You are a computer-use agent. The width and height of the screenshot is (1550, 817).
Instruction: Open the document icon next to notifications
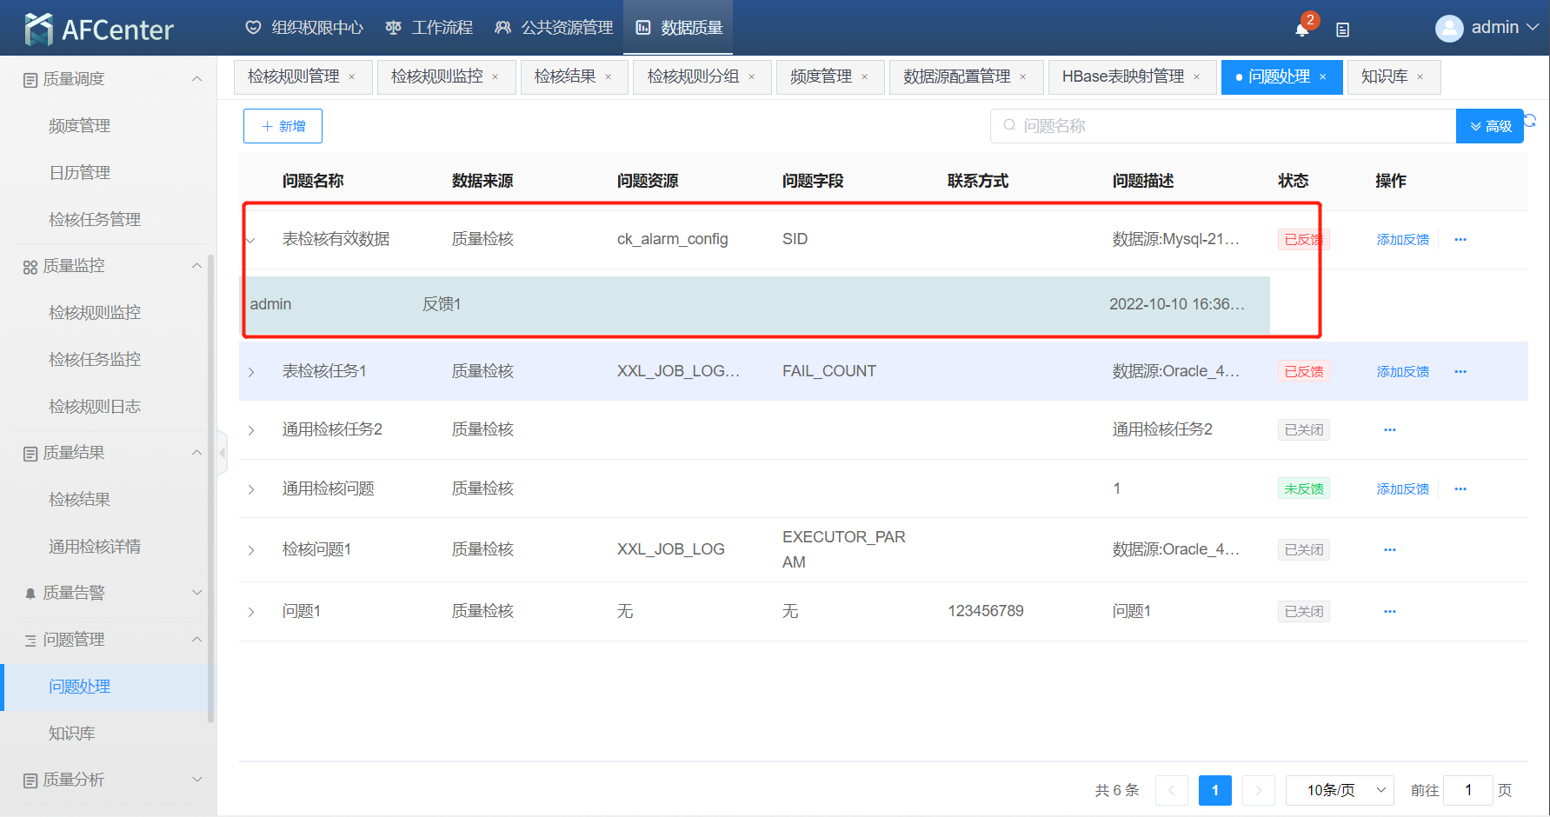point(1342,30)
